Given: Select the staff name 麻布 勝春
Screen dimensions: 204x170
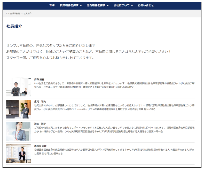Looking at the screenshot, I should point(39,80).
